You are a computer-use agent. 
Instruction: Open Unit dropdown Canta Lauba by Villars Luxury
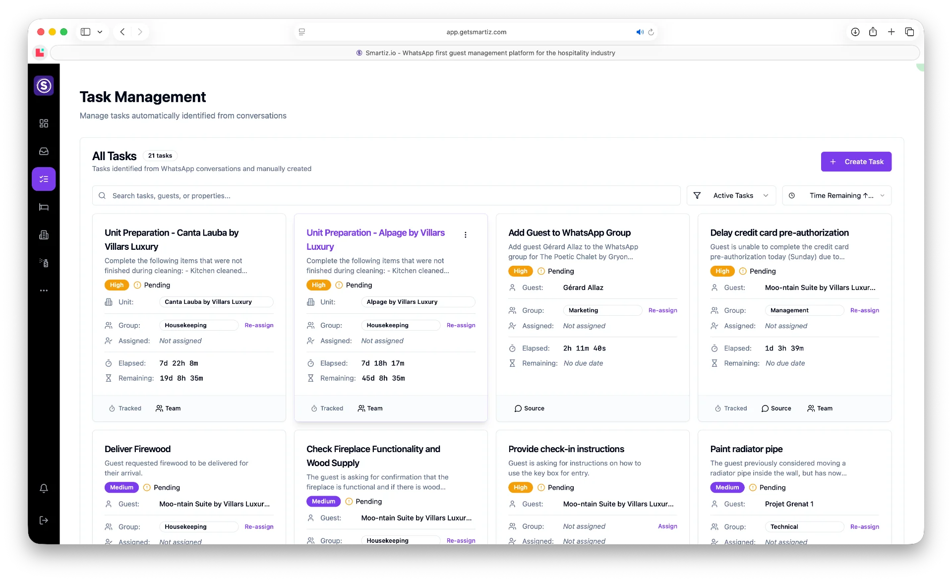point(216,302)
